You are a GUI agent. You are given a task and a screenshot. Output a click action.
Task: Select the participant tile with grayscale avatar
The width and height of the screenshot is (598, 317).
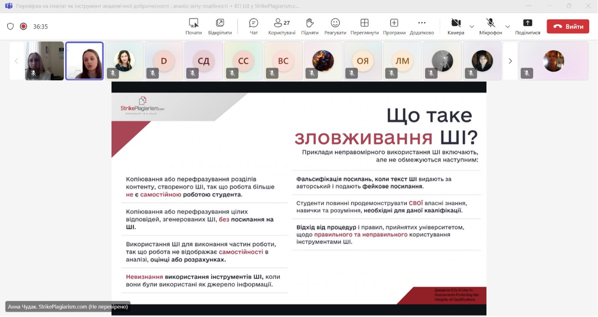(x=442, y=61)
